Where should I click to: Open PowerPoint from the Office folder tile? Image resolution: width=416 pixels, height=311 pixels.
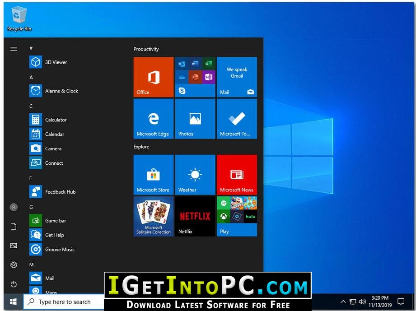coord(195,77)
